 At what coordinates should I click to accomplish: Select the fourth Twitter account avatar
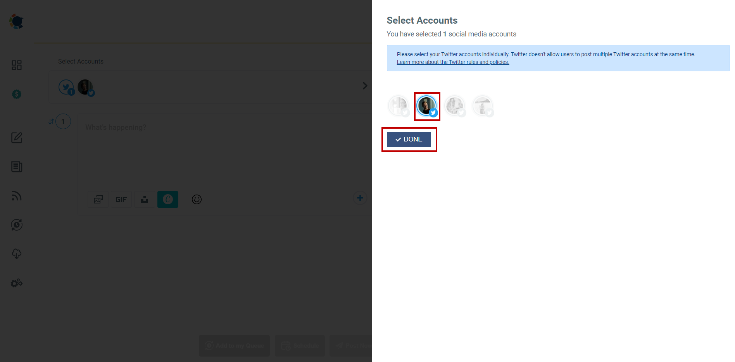pos(483,105)
